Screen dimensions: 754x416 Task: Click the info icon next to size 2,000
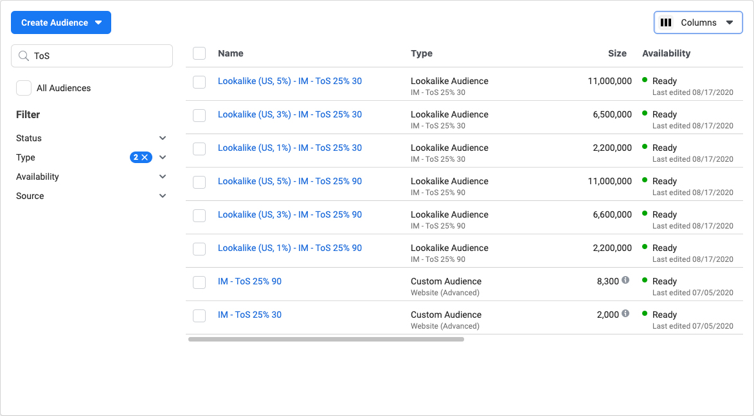click(x=625, y=314)
